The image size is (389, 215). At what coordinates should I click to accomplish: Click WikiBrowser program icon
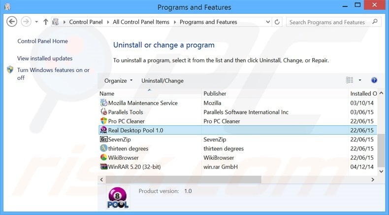pos(104,157)
